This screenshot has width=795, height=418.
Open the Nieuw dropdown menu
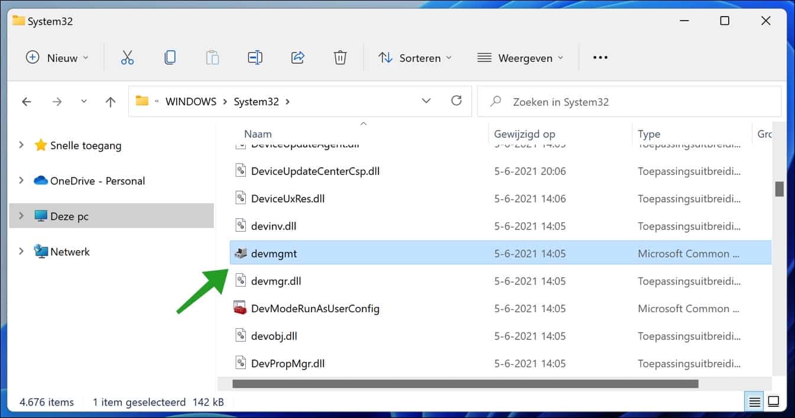(x=57, y=57)
